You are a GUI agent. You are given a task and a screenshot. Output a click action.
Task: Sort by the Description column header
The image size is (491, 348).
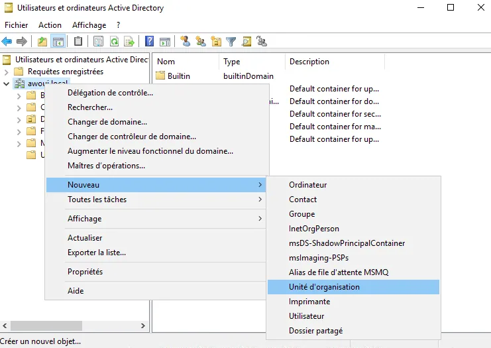pyautogui.click(x=335, y=62)
